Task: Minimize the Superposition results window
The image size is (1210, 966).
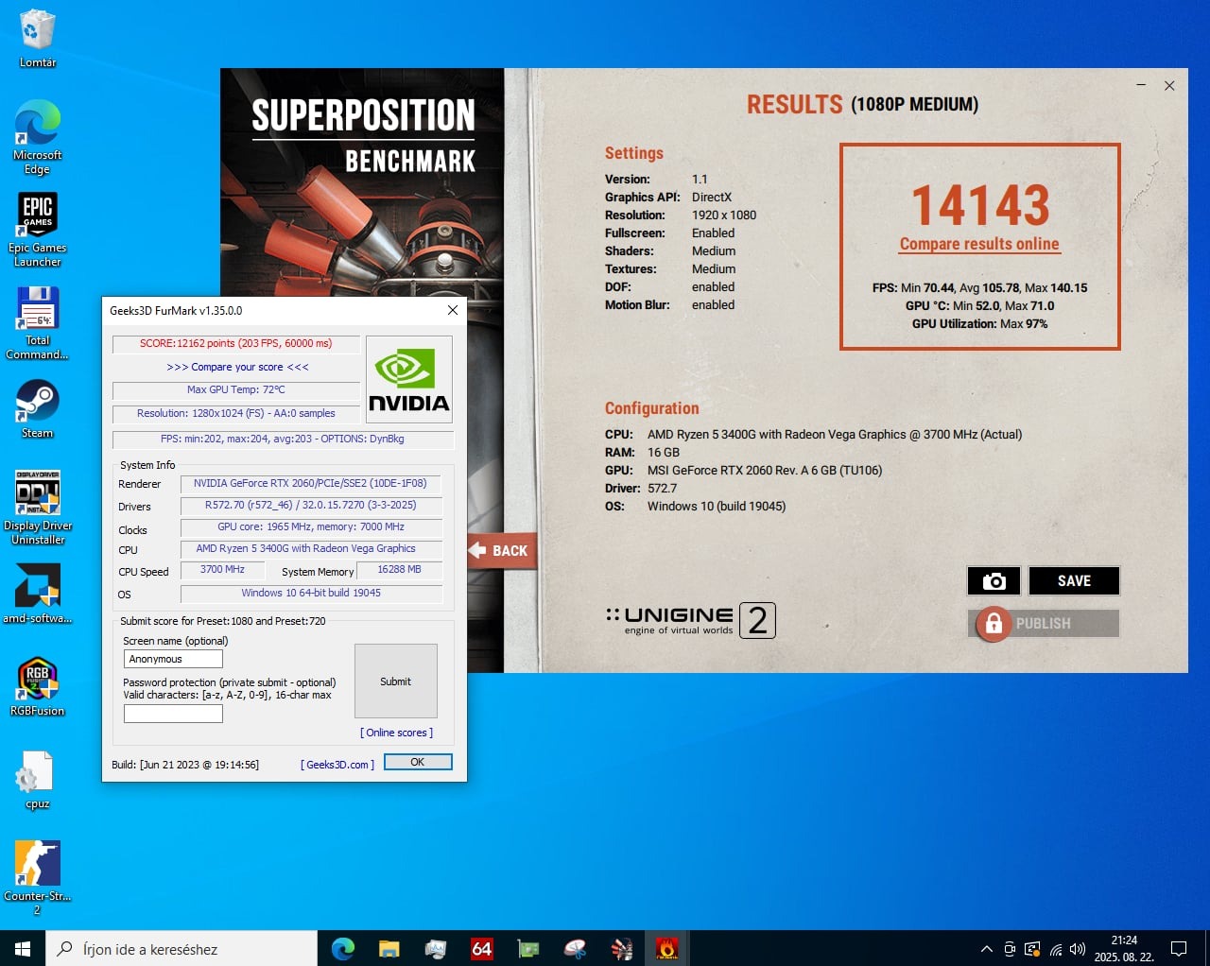Action: pyautogui.click(x=1141, y=85)
